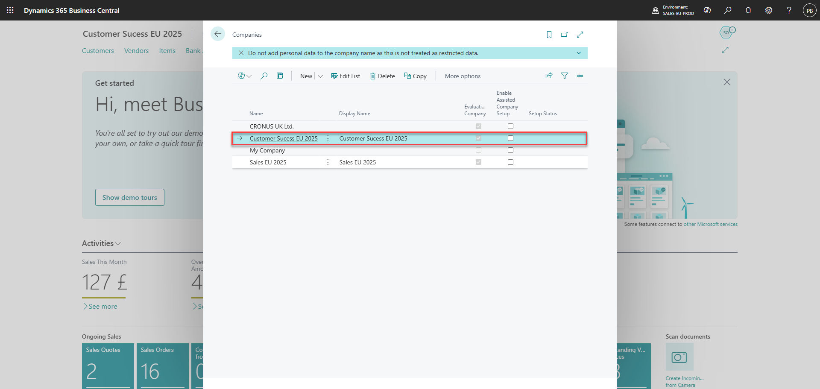Open the PB user account avatar
This screenshot has height=389, width=820.
(809, 10)
